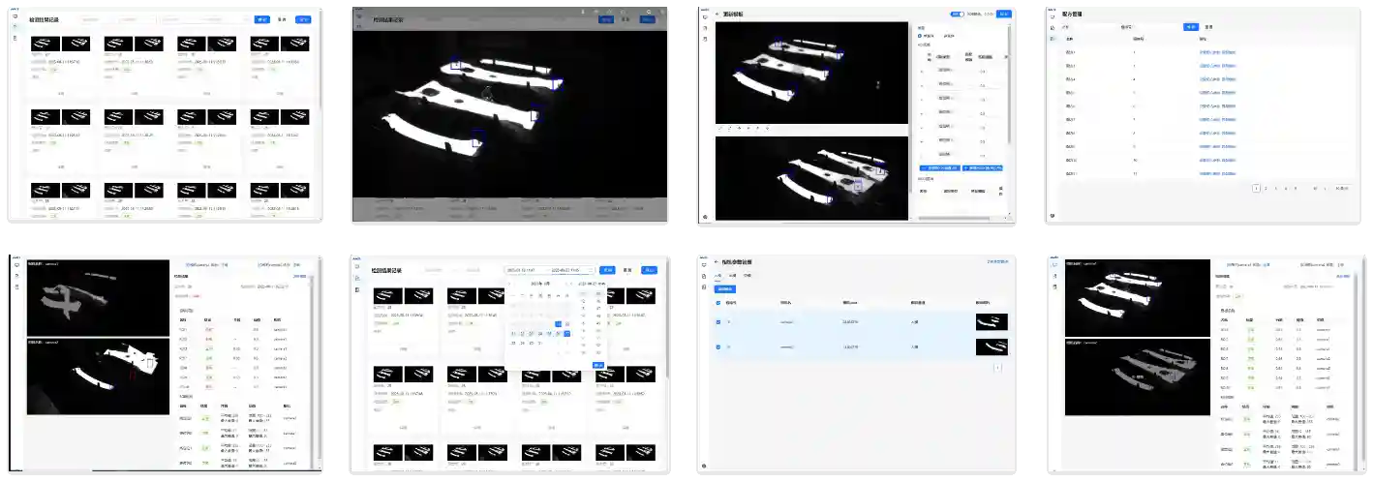Click first tool icon below upper template image
The image size is (1374, 482).
720,128
